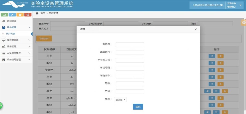Delete the 教师 admin1 user row
Viewport: 246px width, 114px height.
[x=220, y=105]
